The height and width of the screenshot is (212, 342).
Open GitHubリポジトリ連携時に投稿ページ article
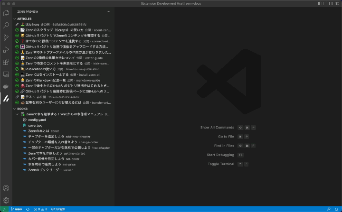[x=64, y=91]
